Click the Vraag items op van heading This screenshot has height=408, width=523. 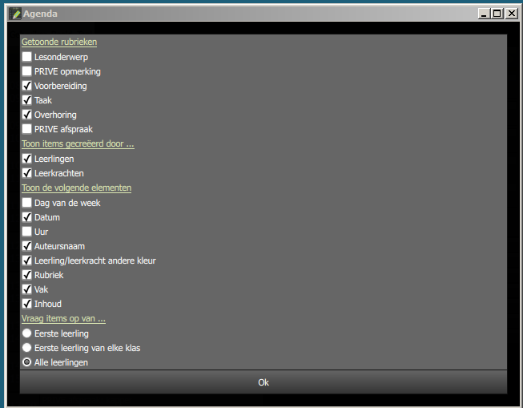click(63, 318)
